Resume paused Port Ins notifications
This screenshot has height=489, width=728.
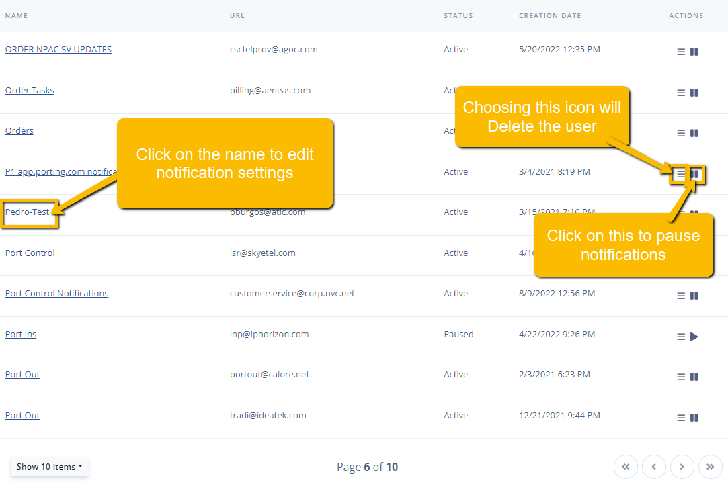tap(694, 337)
